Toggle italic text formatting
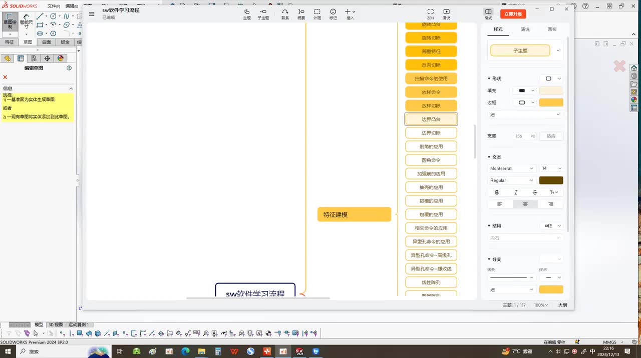This screenshot has height=358, width=641. point(516,192)
